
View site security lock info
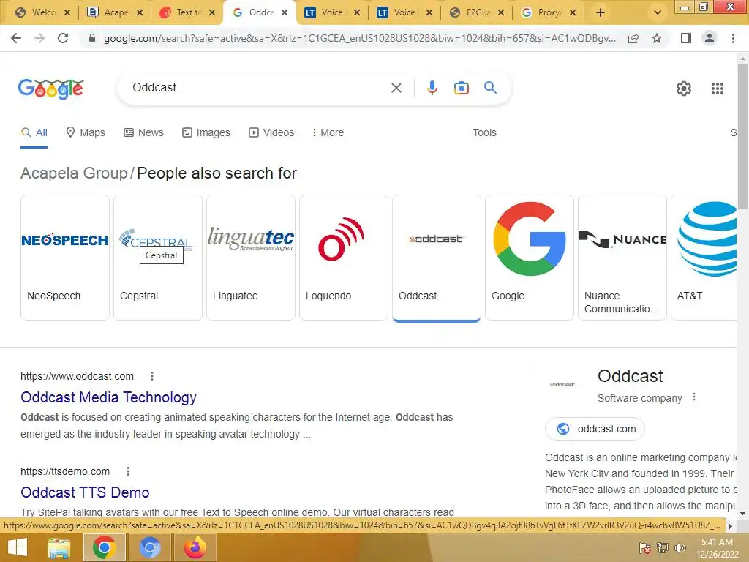click(92, 38)
